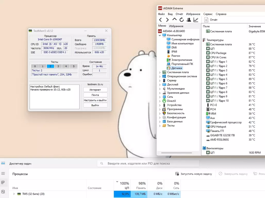Open Task Manager hamburger navigation menu
The width and height of the screenshot is (265, 198).
coord(3,174)
